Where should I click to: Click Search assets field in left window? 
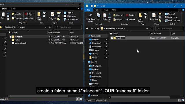coord(68,27)
